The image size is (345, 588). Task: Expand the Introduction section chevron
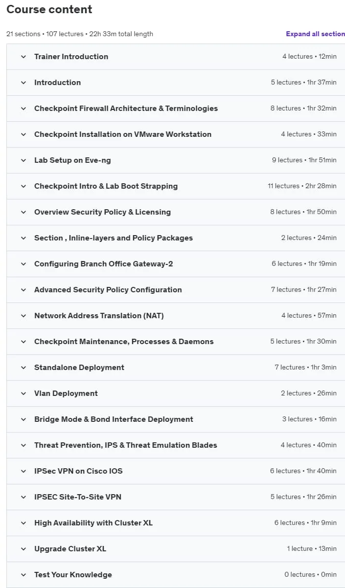pos(23,83)
